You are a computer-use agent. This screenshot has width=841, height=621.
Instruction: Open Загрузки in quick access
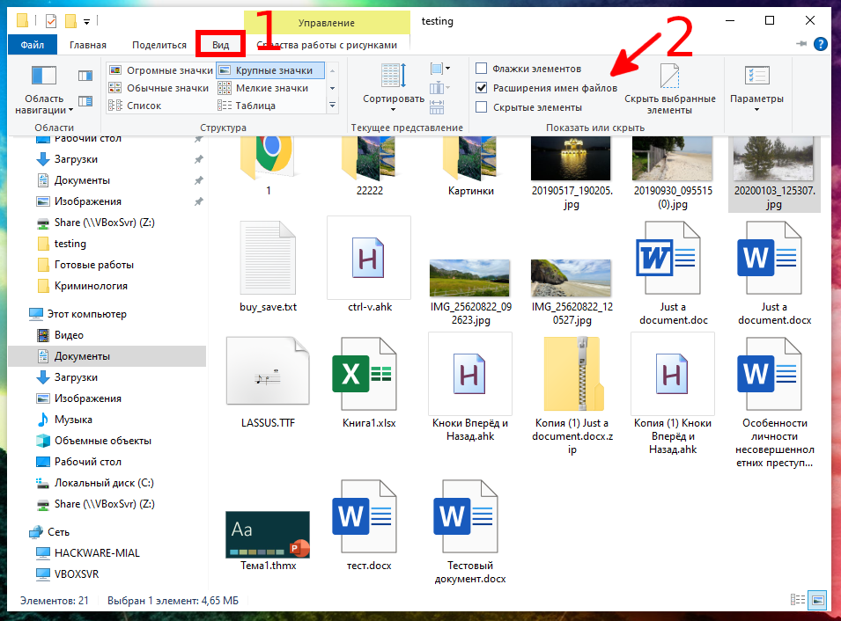point(76,159)
